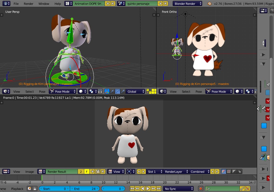274x192 pixels.
Task: Click the Pose menu in the 3D view header
Action: tap(42, 91)
